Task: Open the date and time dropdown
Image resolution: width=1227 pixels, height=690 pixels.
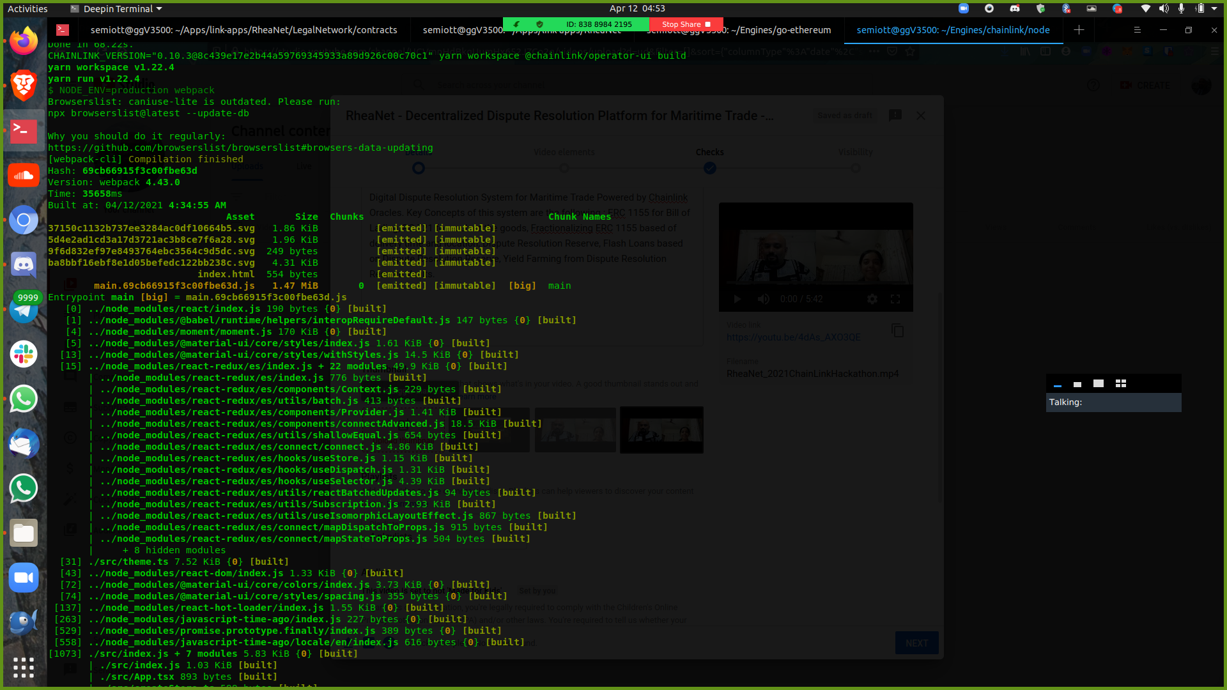Action: pyautogui.click(x=637, y=8)
